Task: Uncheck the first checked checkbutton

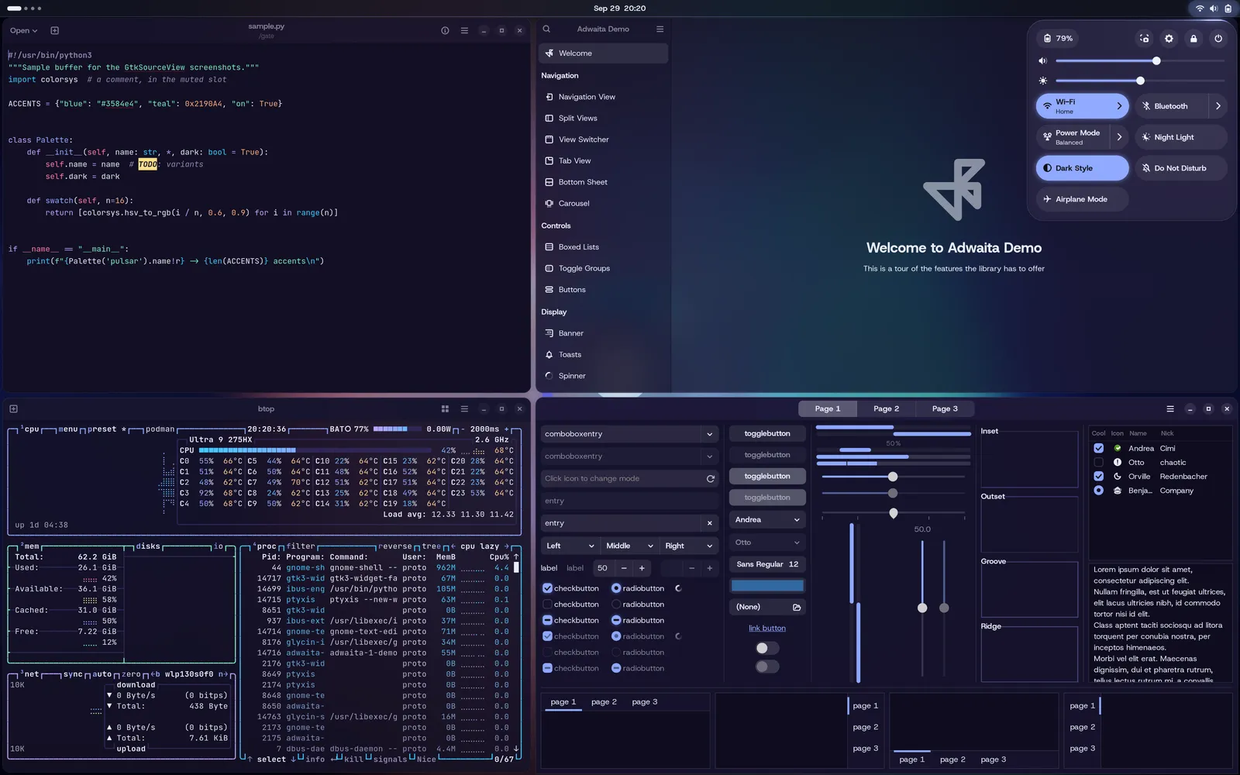Action: tap(547, 588)
